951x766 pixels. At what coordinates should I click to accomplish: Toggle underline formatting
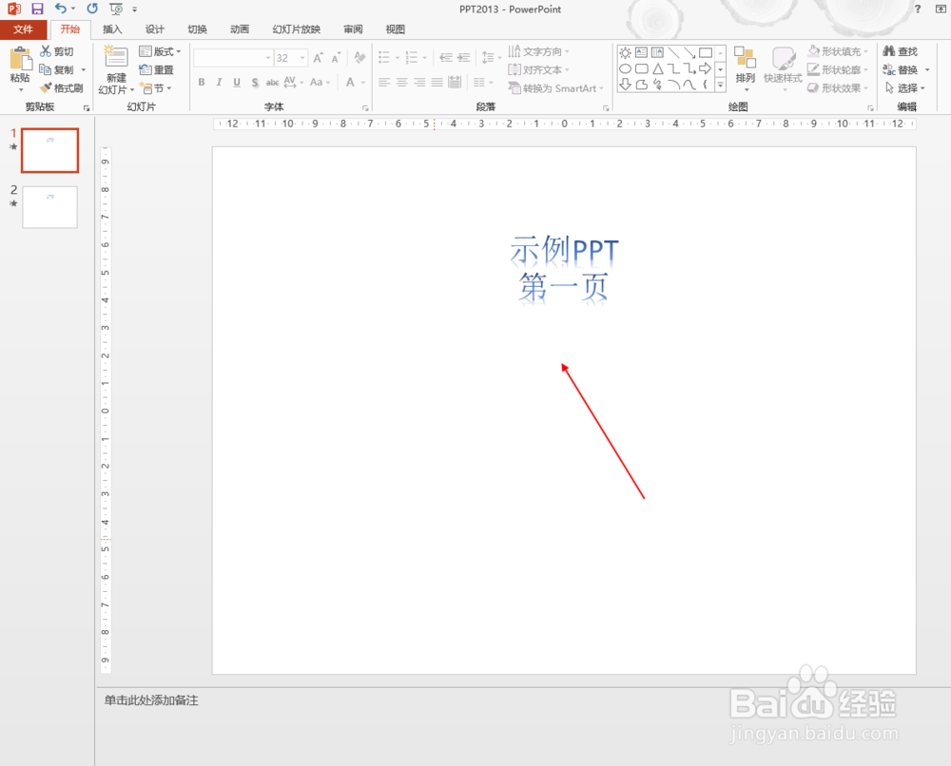coord(236,83)
